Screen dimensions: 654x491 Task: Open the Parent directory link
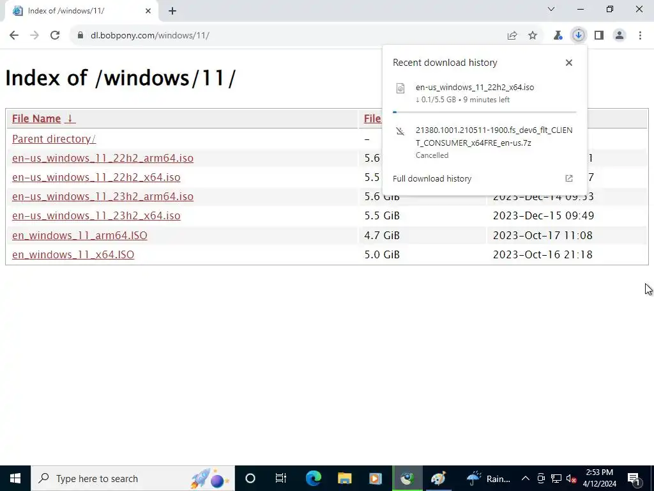[x=54, y=139]
